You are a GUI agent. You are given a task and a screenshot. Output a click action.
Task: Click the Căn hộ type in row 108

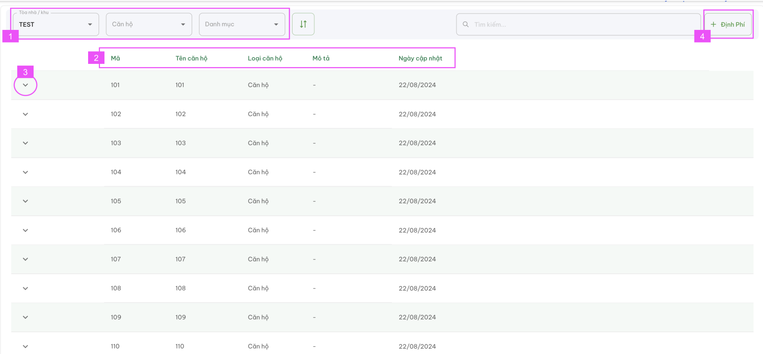[258, 288]
